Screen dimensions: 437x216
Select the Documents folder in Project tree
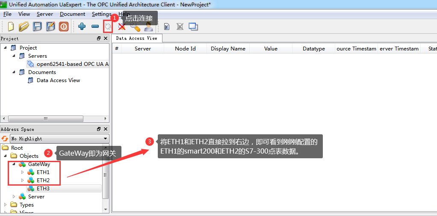coord(42,72)
